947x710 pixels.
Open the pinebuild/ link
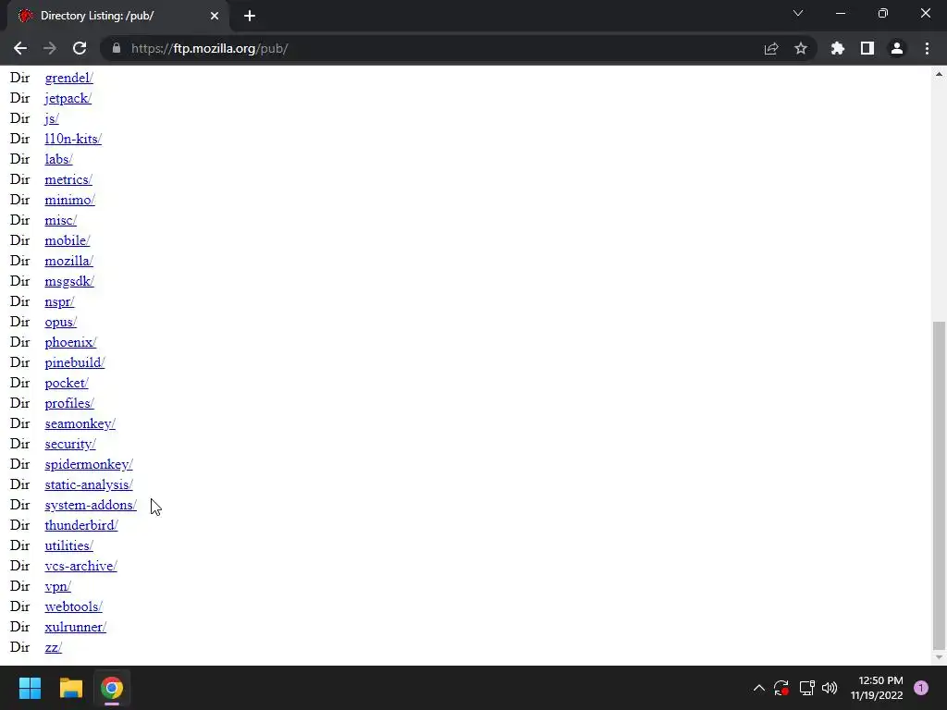pos(74,362)
